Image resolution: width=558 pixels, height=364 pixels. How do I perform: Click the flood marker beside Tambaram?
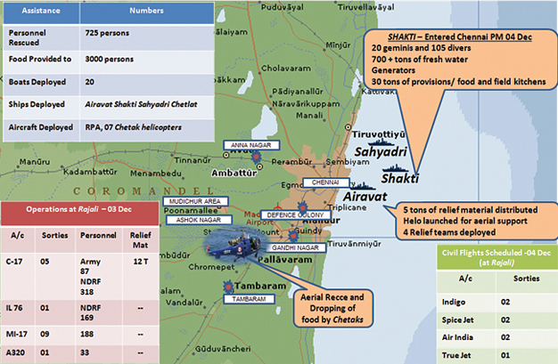point(228,287)
